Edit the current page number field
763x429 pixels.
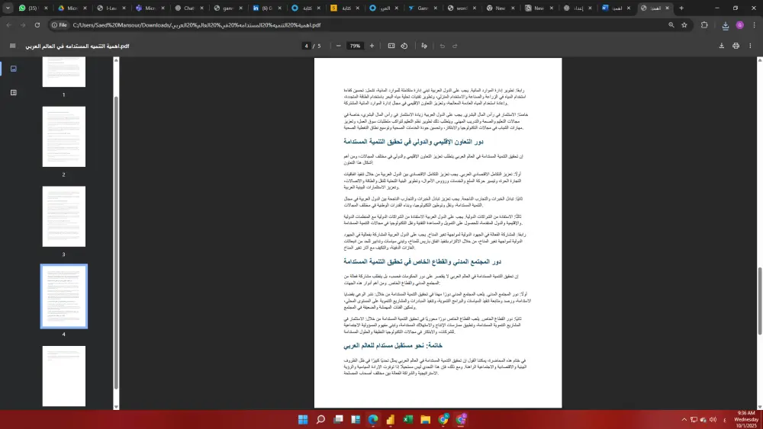pos(306,46)
